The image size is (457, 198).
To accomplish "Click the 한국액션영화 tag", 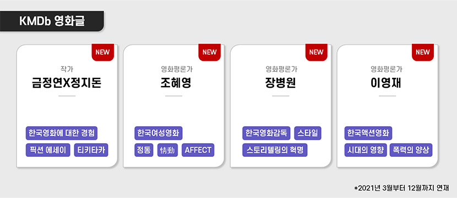I will tap(368, 133).
